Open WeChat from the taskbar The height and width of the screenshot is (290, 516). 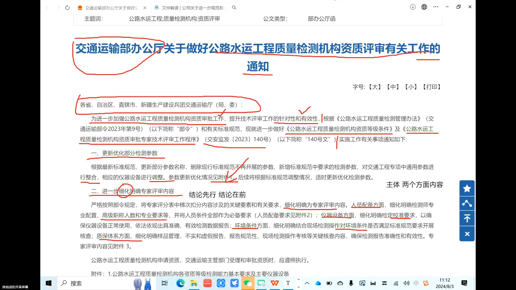coord(248,283)
